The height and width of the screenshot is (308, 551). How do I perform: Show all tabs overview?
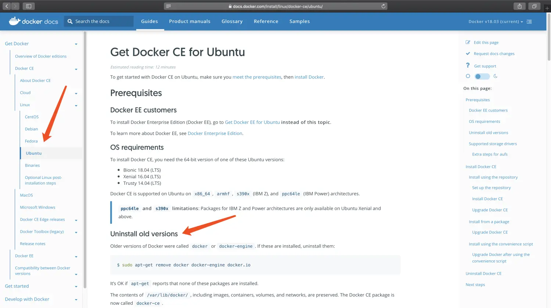pos(534,6)
